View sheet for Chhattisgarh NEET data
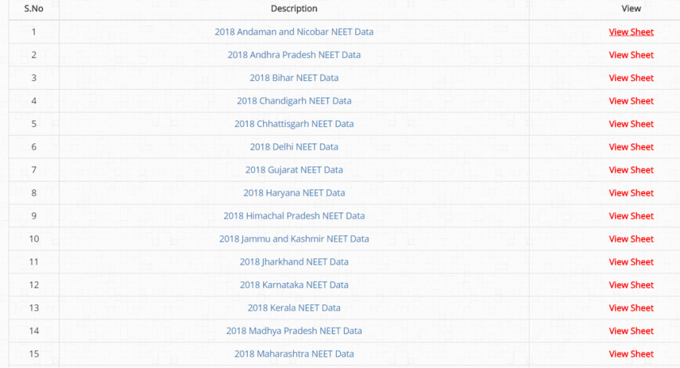The width and height of the screenshot is (680, 368). tap(631, 124)
